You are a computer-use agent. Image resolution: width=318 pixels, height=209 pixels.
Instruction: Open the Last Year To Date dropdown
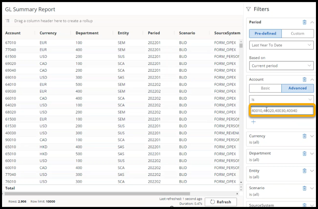click(281, 45)
